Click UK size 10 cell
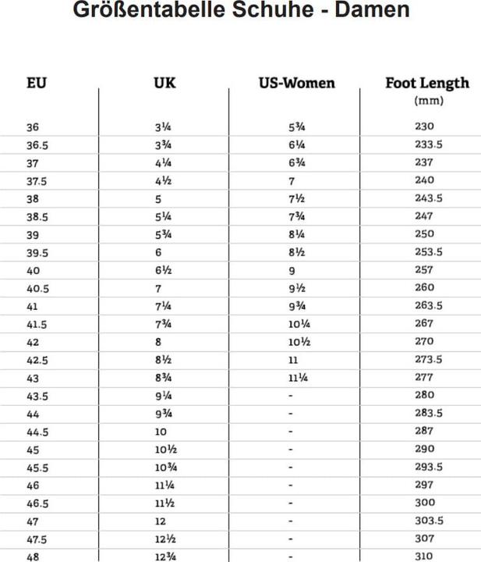This screenshot has width=481, height=562. 161,432
